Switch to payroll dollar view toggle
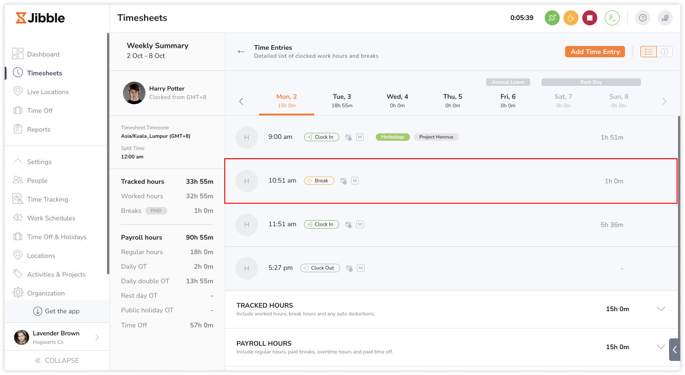The height and width of the screenshot is (375, 685). 664,52
